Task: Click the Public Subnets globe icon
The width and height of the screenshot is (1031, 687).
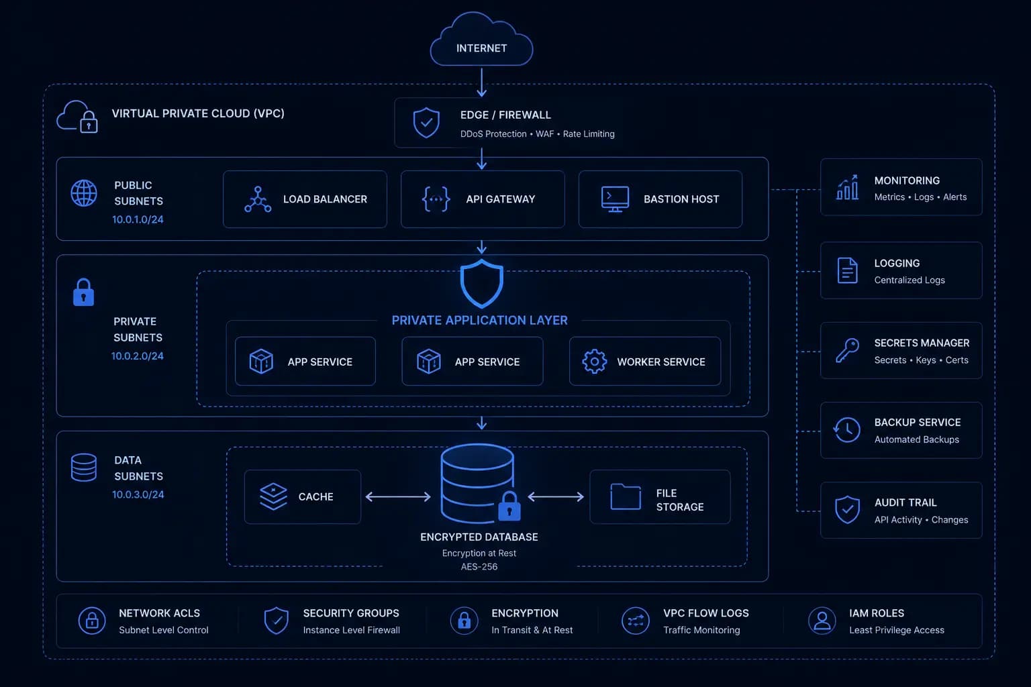Action: [x=84, y=193]
